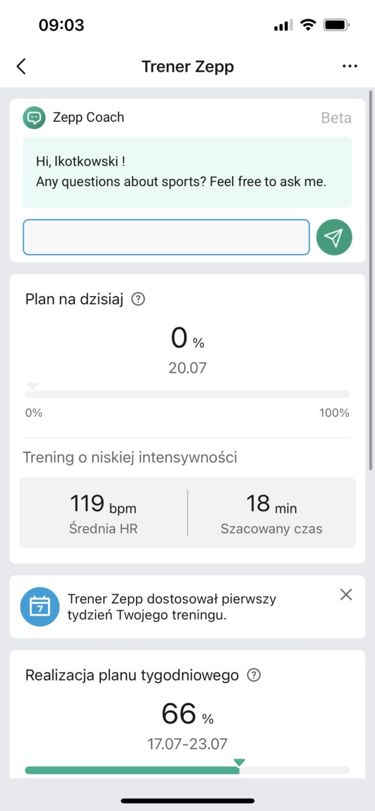
Task: Open the Średnia HR 119 bpm tile
Action: tap(103, 513)
